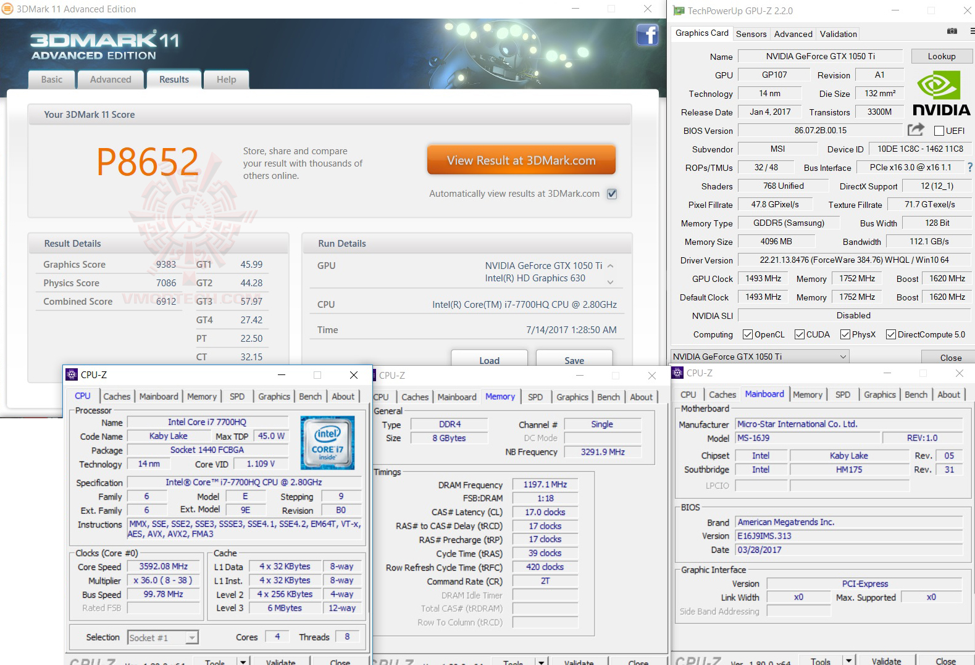This screenshot has width=975, height=665.
Task: Click the Lookup button in GPU-Z
Action: pos(942,56)
